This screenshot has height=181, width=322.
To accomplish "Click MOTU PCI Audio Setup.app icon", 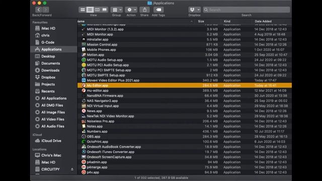I will tap(84, 65).
